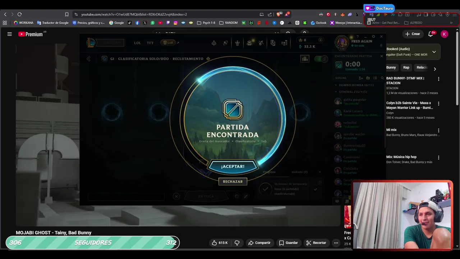The height and width of the screenshot is (259, 460).
Task: Open Traductor de Google bookmark
Action: coord(53,23)
